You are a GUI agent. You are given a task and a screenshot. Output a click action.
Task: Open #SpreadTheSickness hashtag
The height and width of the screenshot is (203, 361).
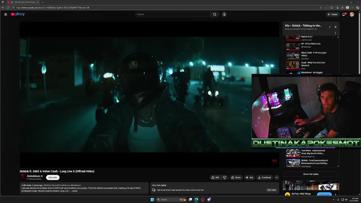(x=61, y=186)
